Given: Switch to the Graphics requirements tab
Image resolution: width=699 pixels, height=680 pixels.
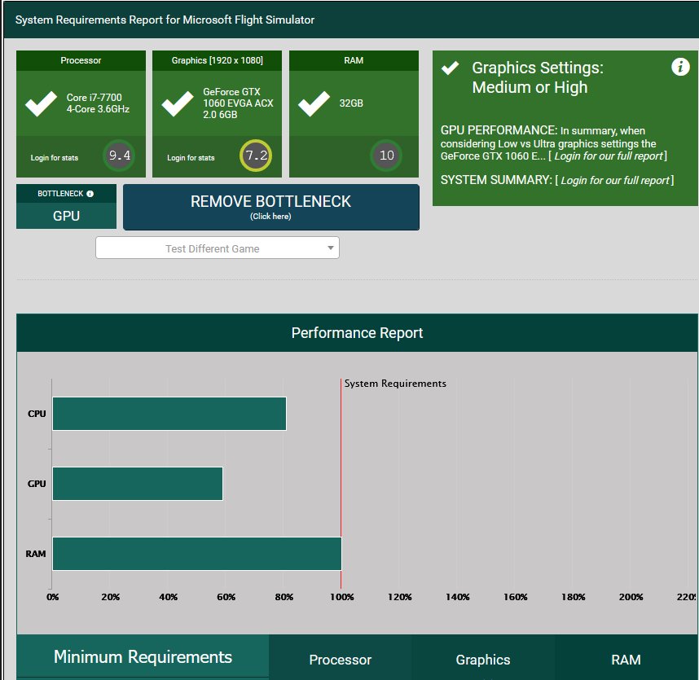Looking at the screenshot, I should (482, 660).
